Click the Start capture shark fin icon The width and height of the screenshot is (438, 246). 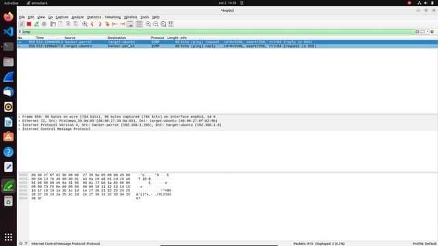pyautogui.click(x=21, y=24)
